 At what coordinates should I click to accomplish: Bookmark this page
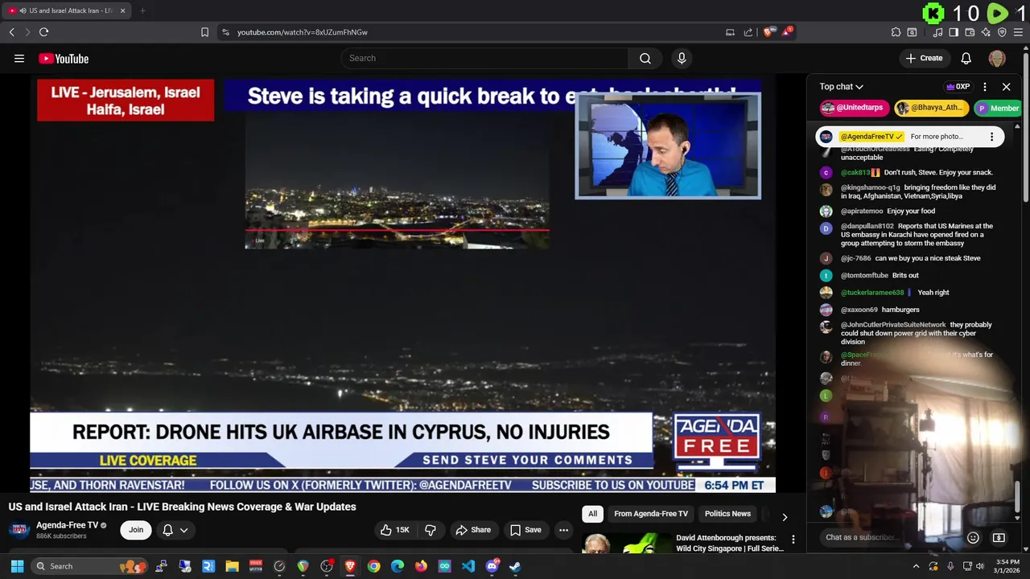(x=204, y=32)
